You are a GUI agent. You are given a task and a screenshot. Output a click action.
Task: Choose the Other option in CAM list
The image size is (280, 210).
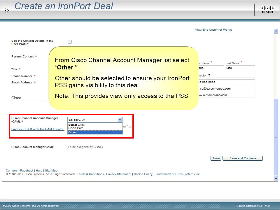95,132
